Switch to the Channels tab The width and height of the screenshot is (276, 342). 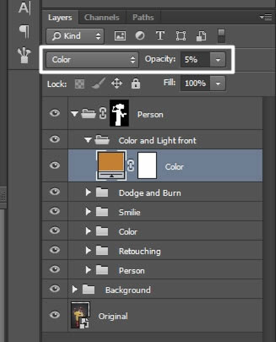tap(102, 18)
